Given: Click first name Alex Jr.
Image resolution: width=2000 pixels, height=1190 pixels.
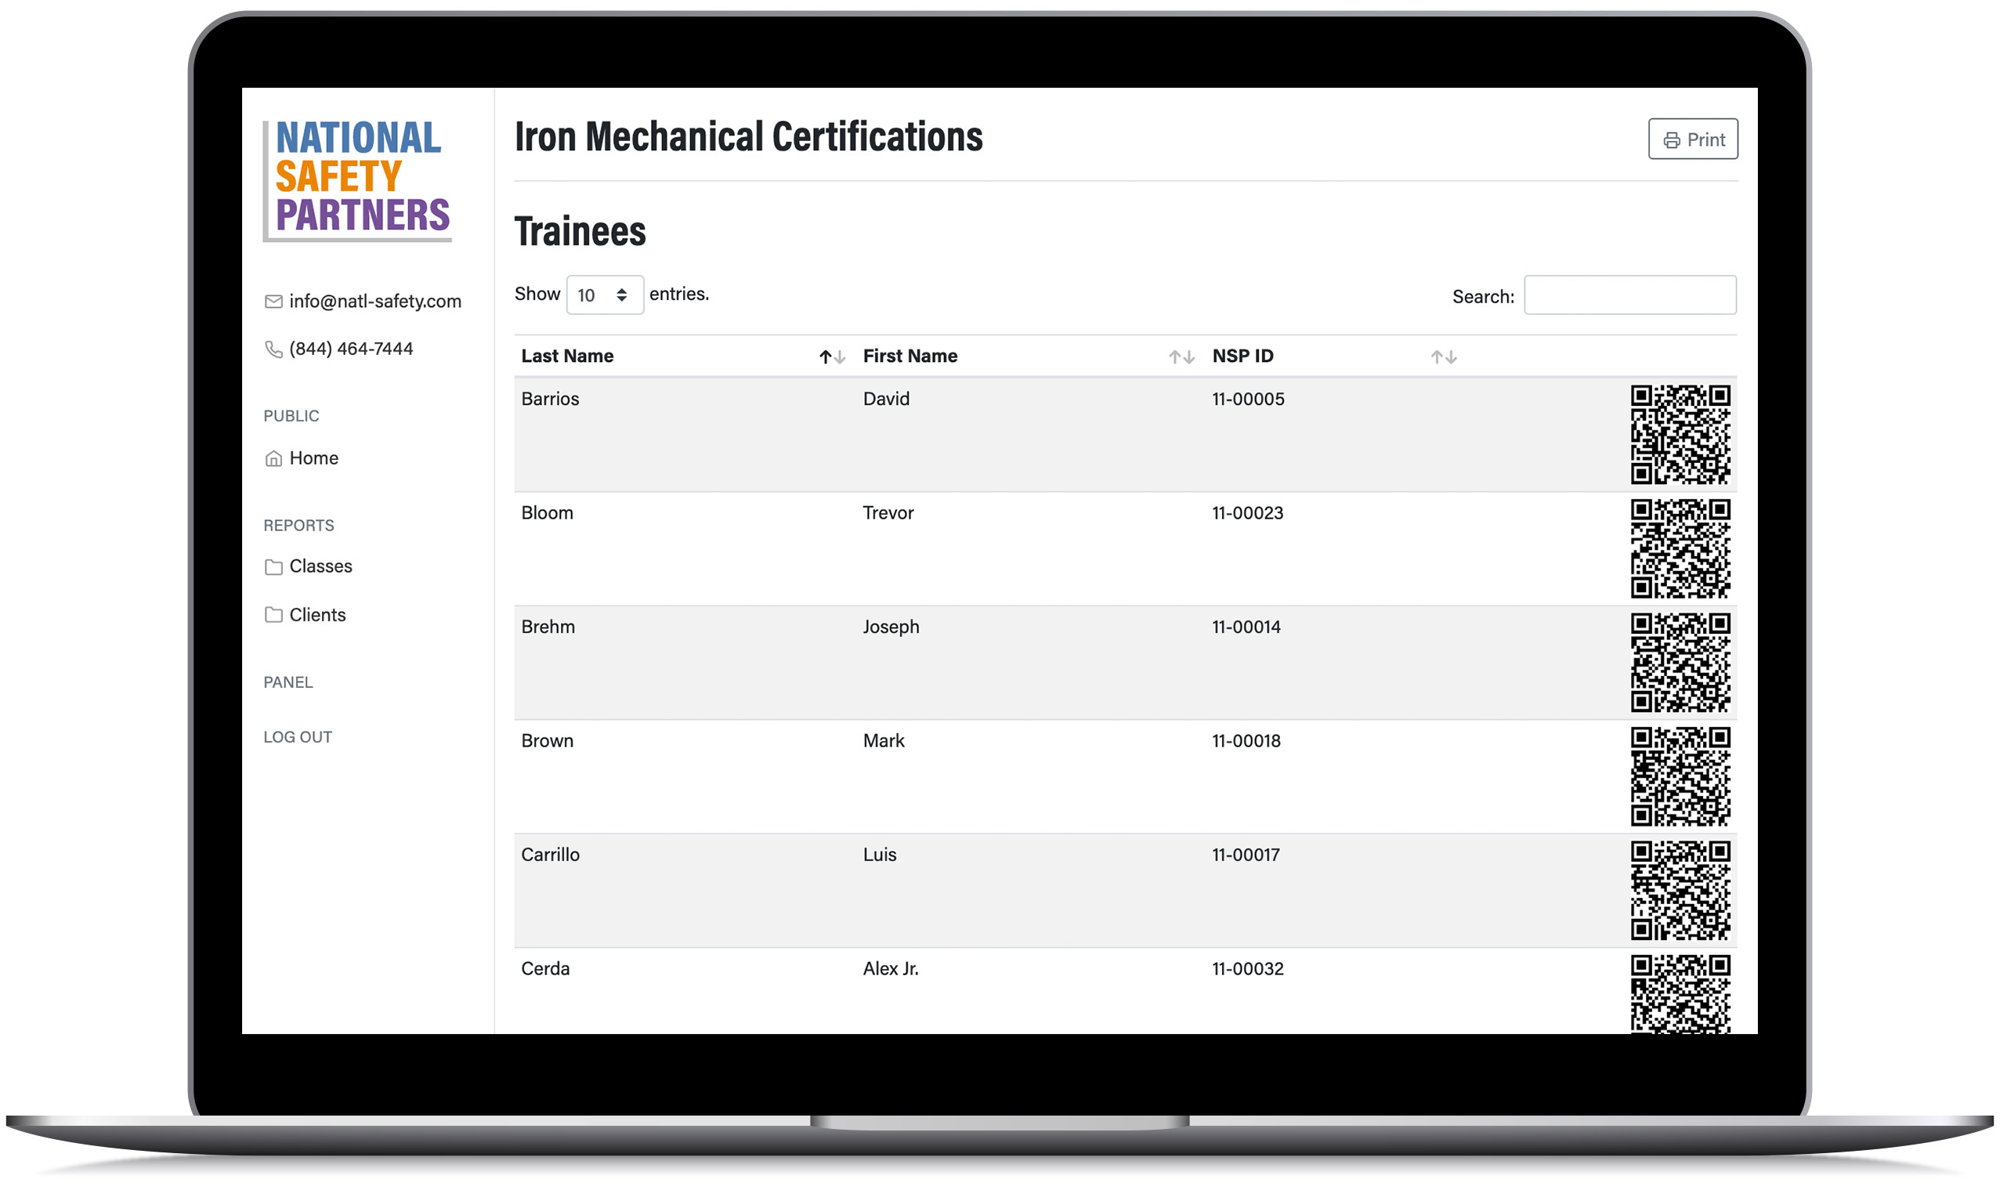Looking at the screenshot, I should pyautogui.click(x=891, y=968).
